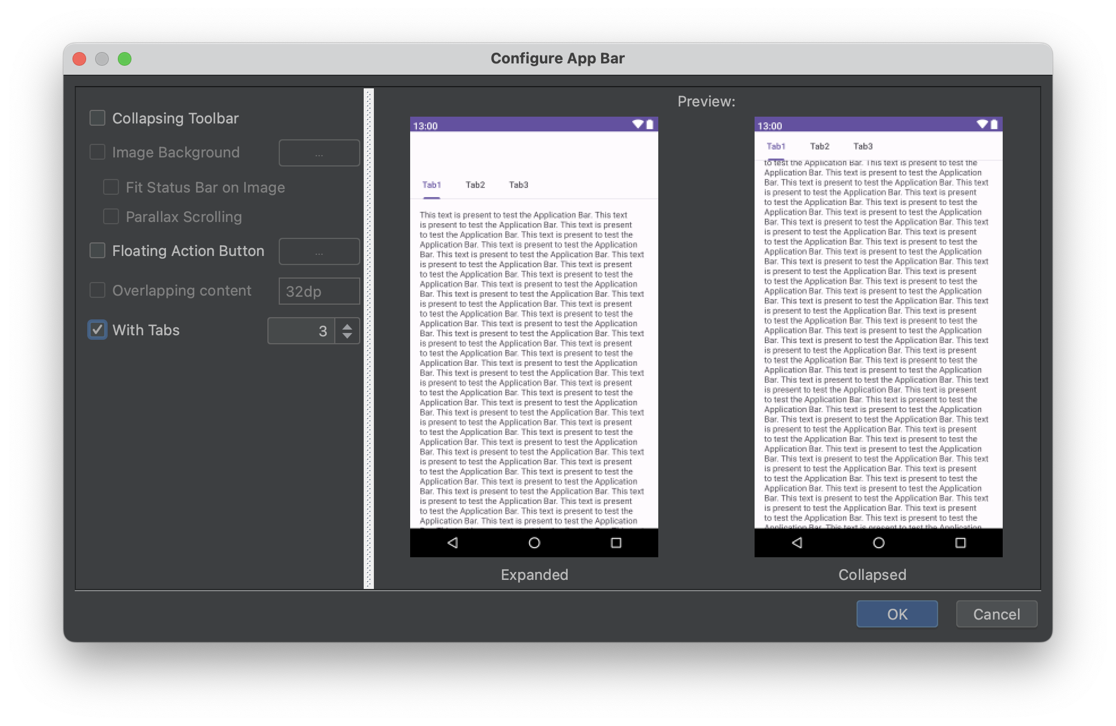Select Tab2 in Expanded preview
The image size is (1116, 726).
pyautogui.click(x=475, y=185)
